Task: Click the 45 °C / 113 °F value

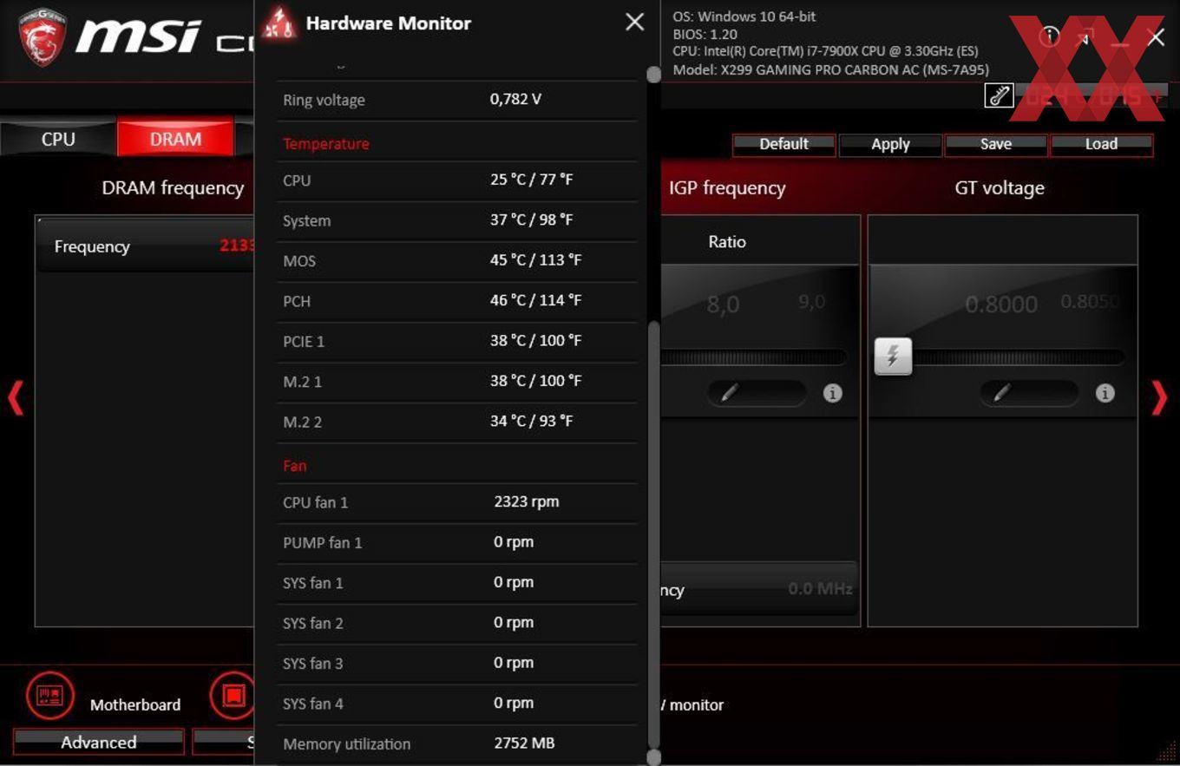Action: tap(535, 260)
